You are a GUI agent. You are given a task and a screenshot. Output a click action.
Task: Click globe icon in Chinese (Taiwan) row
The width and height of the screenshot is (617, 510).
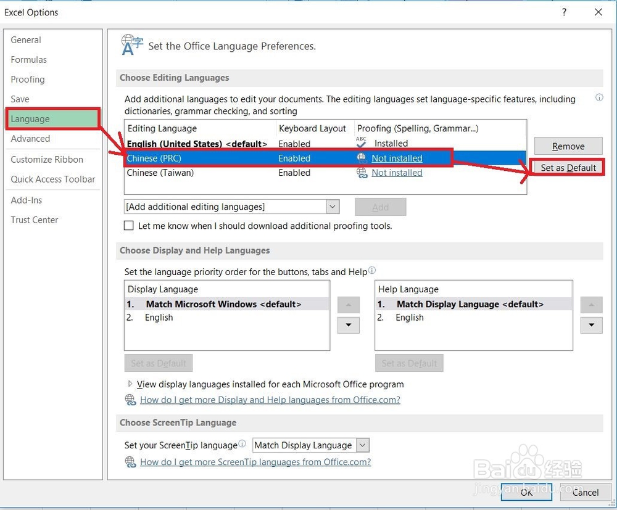(x=362, y=173)
